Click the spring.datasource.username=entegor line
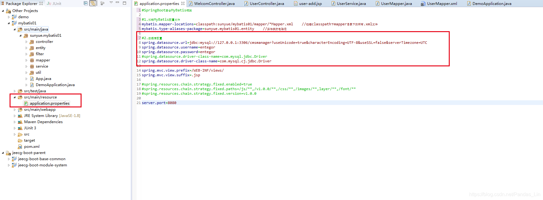 tap(179, 47)
